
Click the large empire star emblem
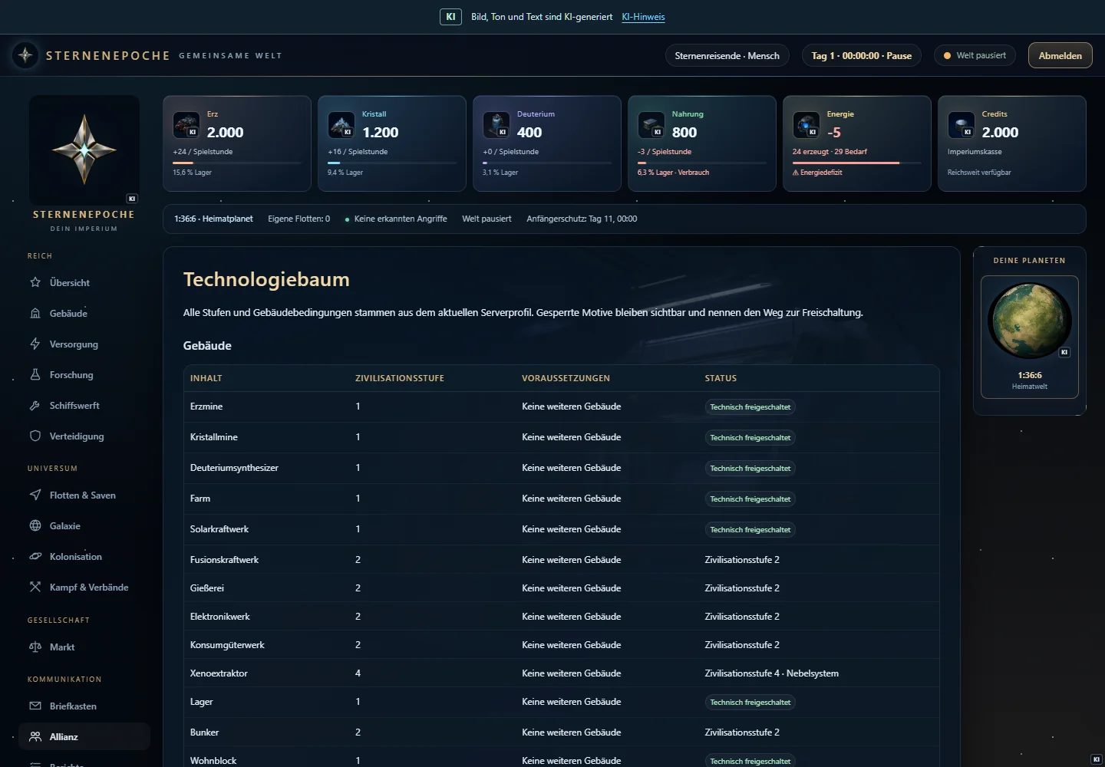click(84, 150)
